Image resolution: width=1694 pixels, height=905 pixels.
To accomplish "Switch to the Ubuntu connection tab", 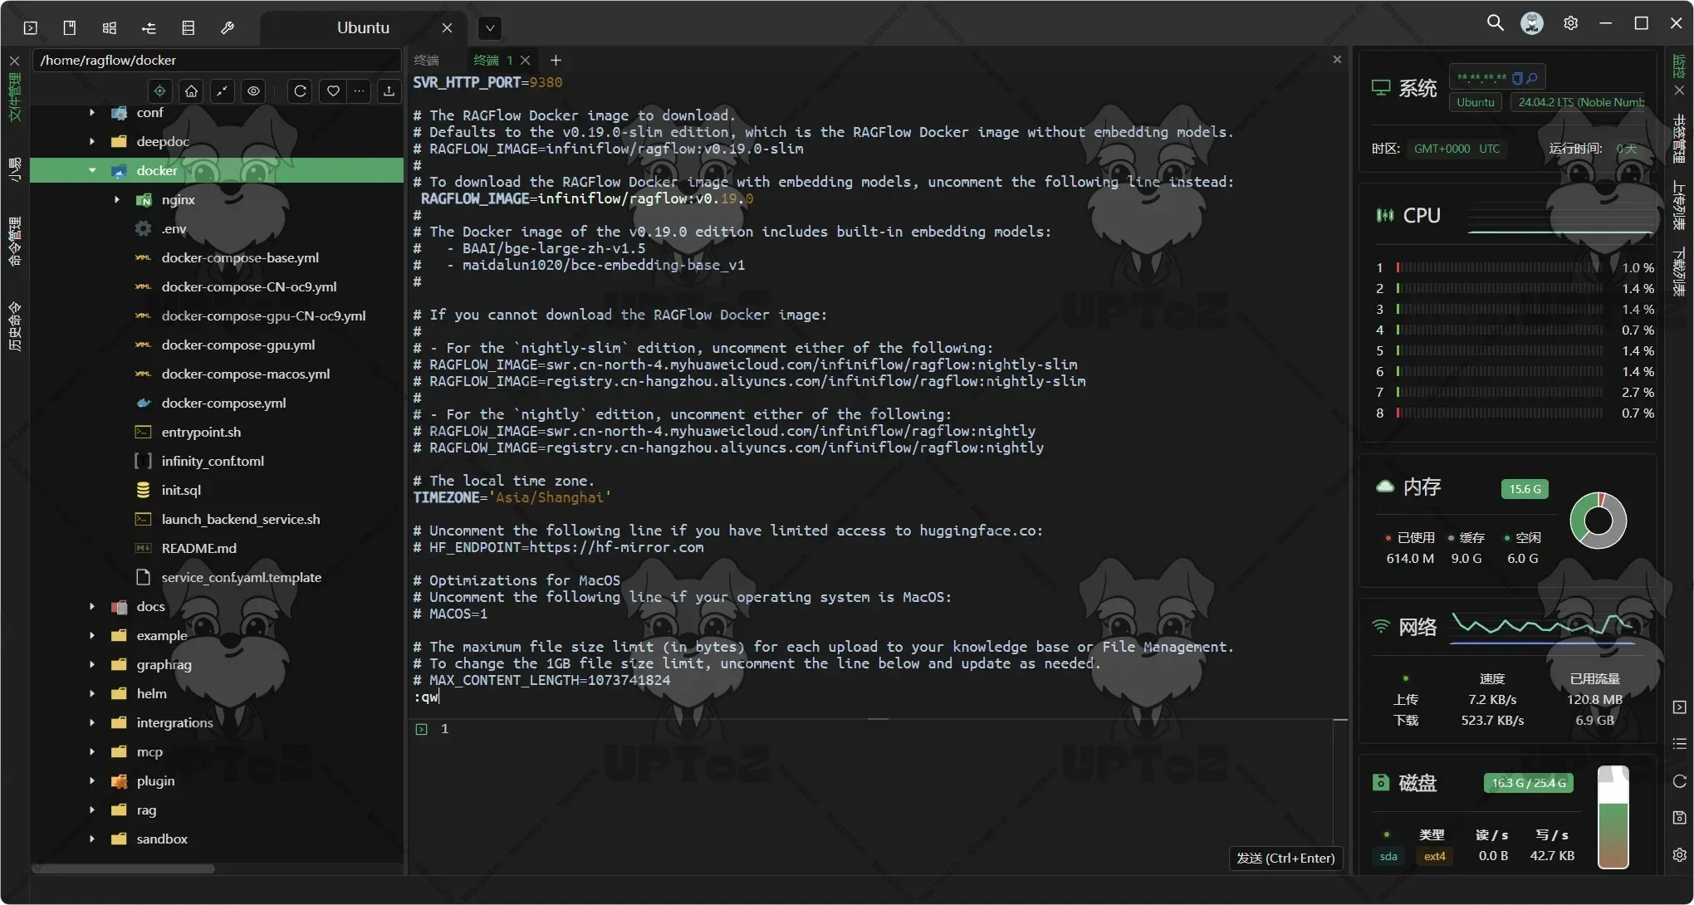I will point(363,27).
